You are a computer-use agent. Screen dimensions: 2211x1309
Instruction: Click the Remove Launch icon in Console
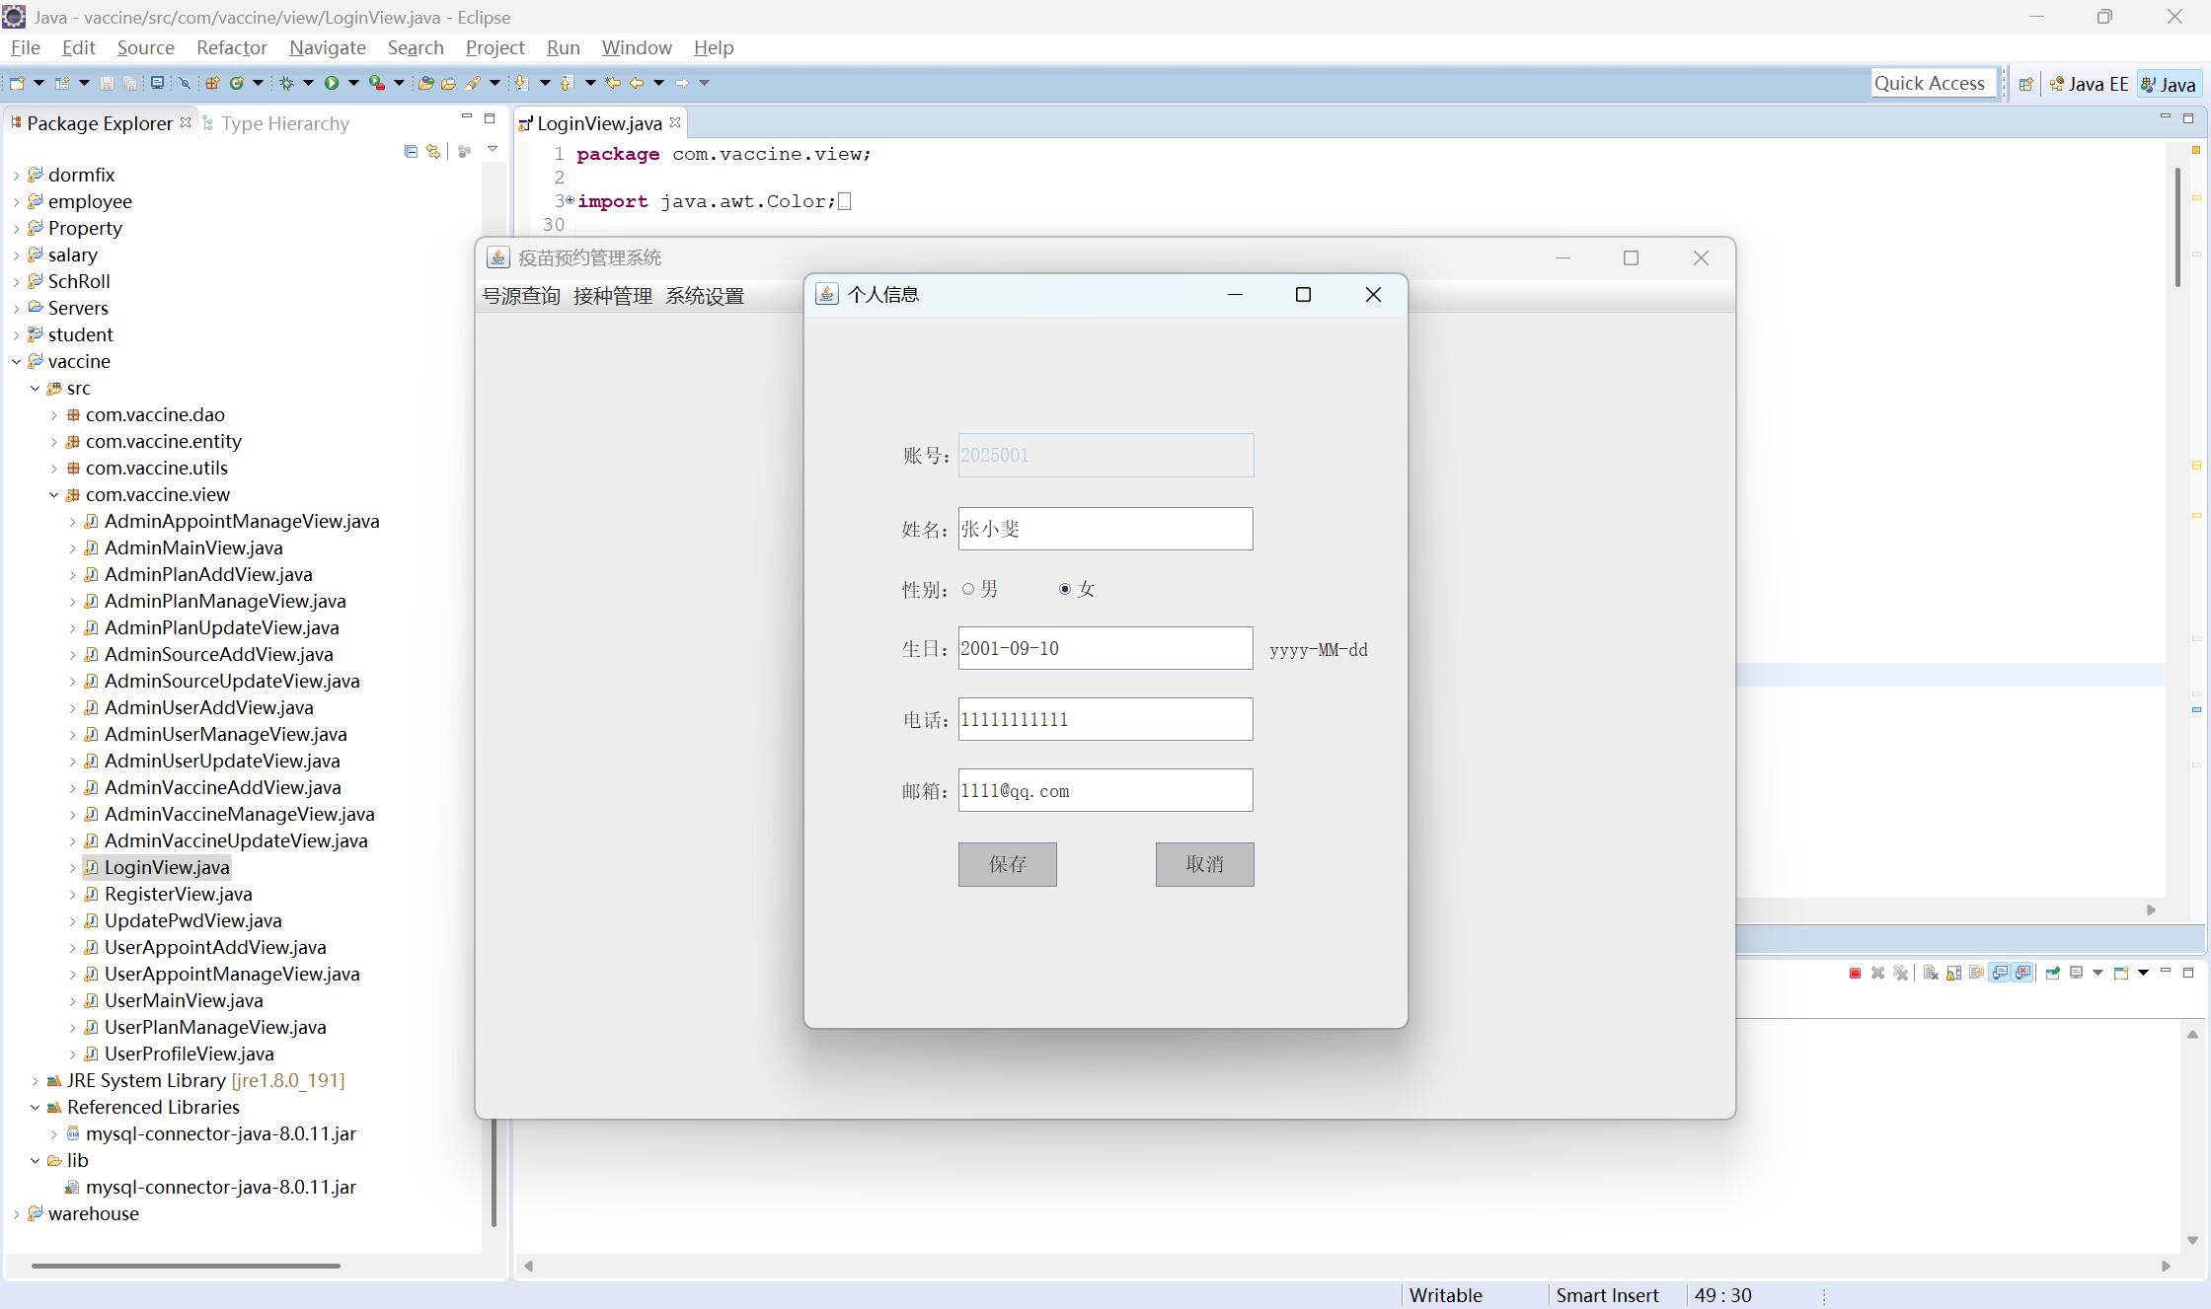click(1877, 973)
